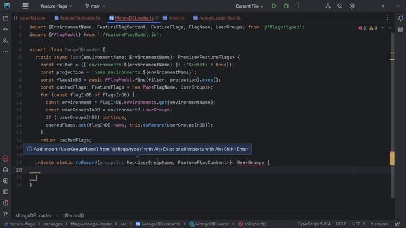Start the debugger with the bug icon
The height and width of the screenshot is (228, 406).
[x=286, y=6]
